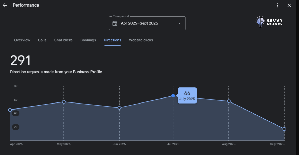The image size is (299, 155).
Task: Click the Aug 2025 x-axis label
Action: [x=229, y=144]
